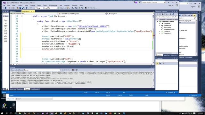205x115 pixels.
Task: Switch to Team Explorer tab
Action: pyautogui.click(x=167, y=55)
